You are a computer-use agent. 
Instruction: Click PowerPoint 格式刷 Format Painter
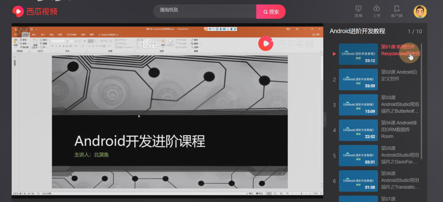click(24, 47)
